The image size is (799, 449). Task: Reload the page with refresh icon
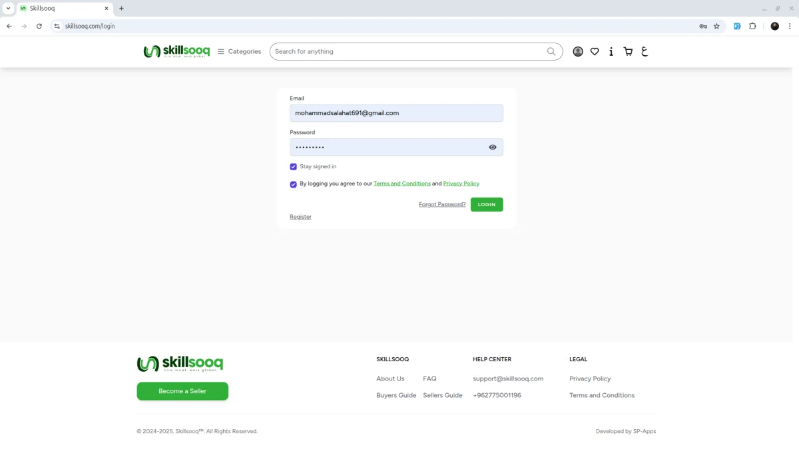[39, 26]
